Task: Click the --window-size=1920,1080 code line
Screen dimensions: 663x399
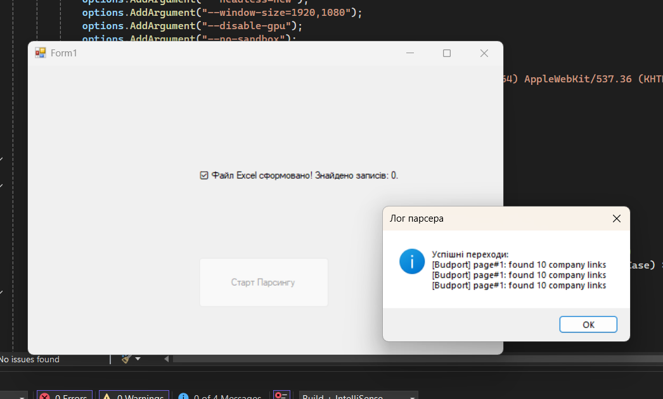Action: click(222, 13)
